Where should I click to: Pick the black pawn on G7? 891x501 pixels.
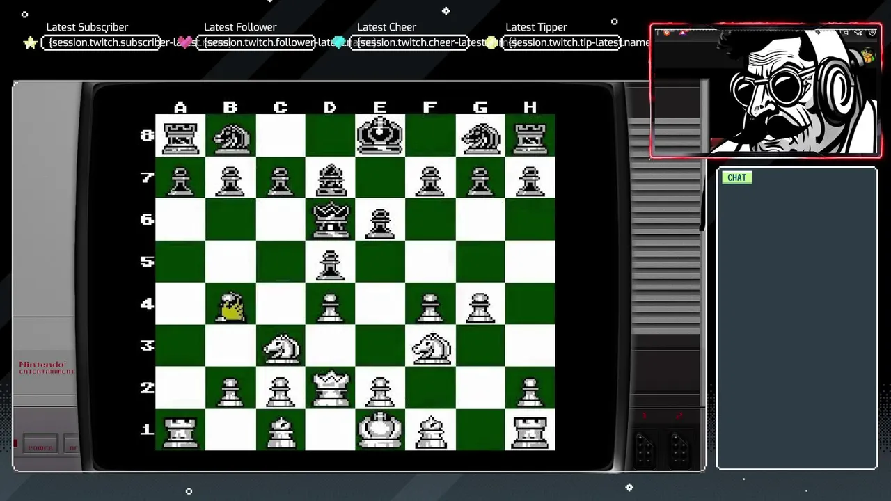coord(480,180)
